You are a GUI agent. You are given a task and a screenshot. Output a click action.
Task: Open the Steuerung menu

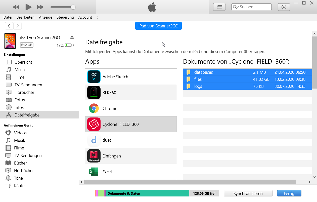click(65, 17)
